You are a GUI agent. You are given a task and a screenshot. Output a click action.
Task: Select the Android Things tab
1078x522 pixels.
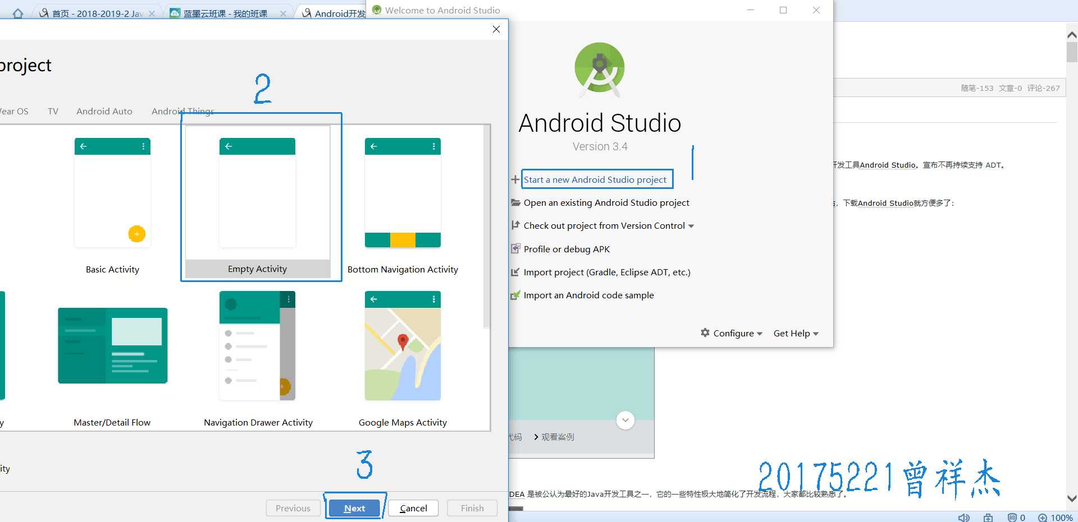click(x=182, y=111)
